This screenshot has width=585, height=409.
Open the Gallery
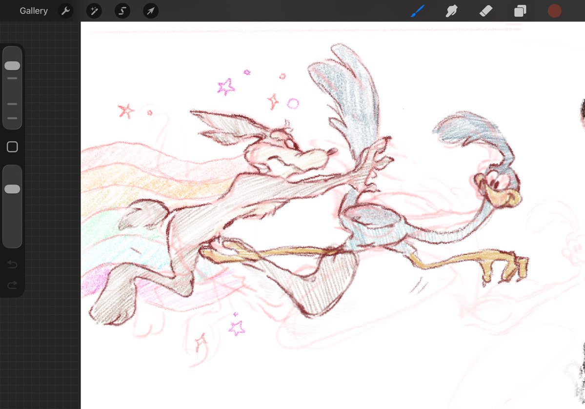click(34, 11)
